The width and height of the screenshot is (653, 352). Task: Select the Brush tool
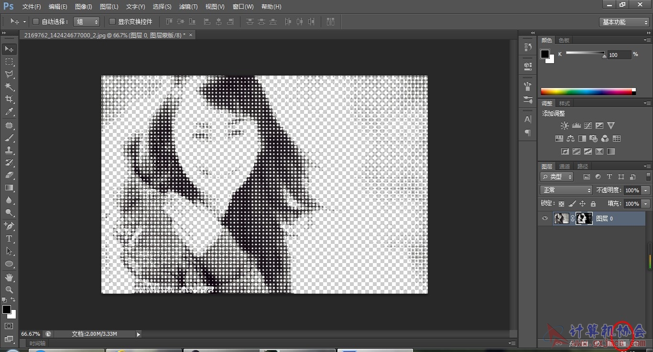click(9, 138)
